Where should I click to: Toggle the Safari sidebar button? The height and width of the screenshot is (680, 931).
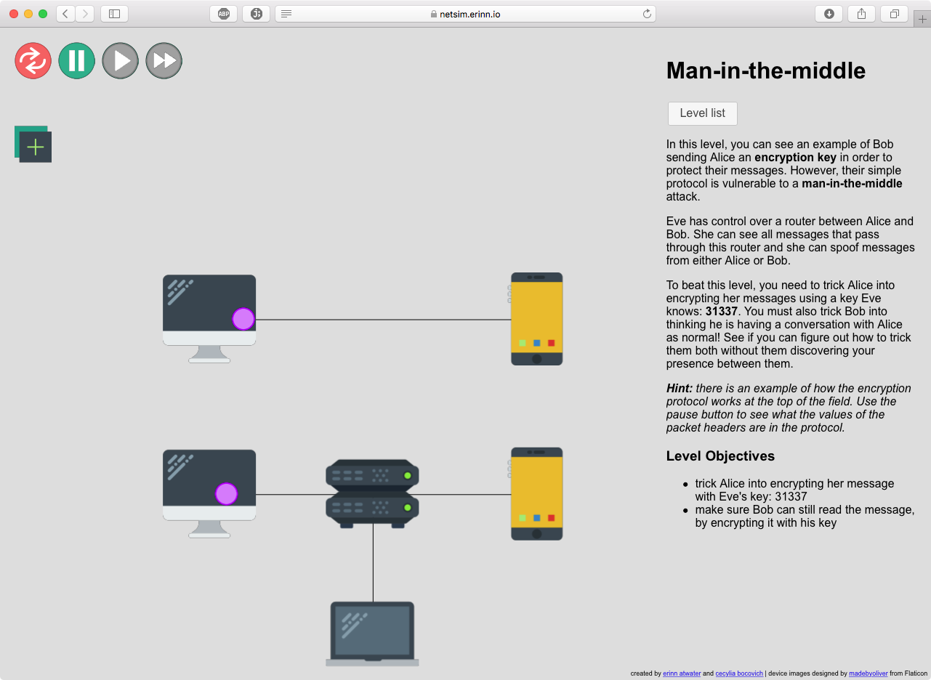(x=114, y=14)
